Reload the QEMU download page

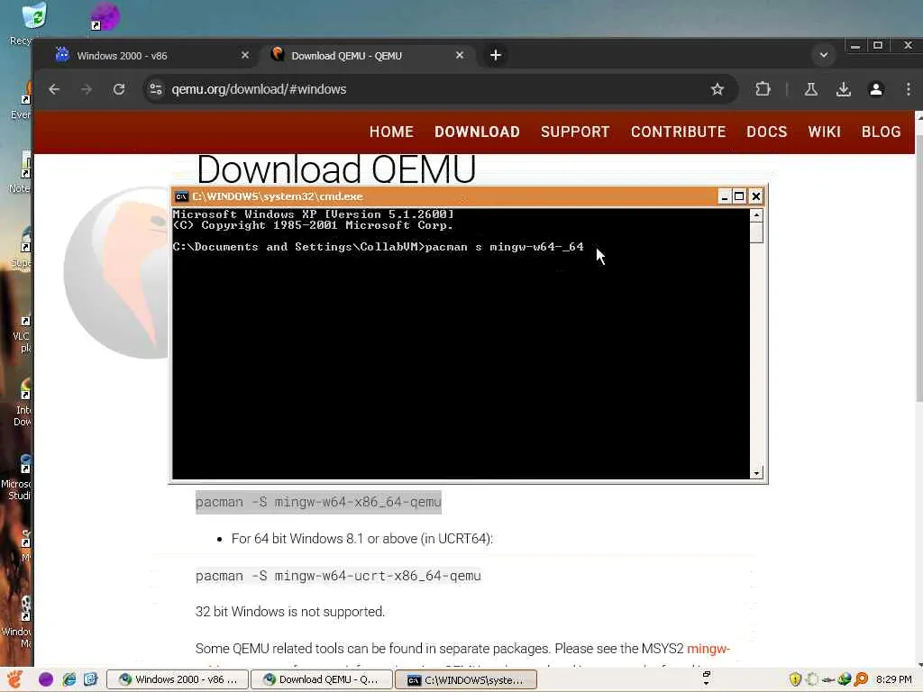coord(119,89)
